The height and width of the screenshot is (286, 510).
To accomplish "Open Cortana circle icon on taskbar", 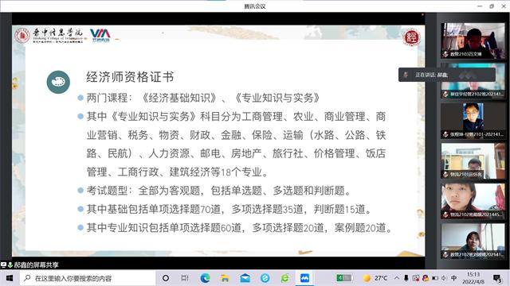I will 166,278.
